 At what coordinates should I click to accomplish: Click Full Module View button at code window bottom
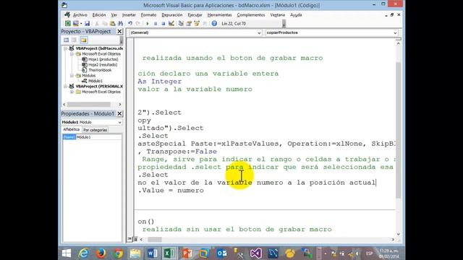pyautogui.click(x=135, y=239)
